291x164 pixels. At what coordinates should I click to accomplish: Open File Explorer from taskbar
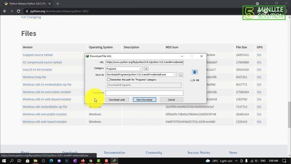coord(35,161)
